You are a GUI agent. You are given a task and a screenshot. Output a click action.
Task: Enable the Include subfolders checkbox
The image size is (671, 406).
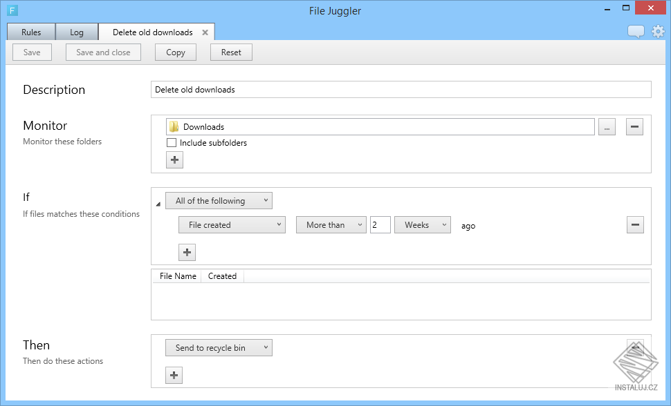pyautogui.click(x=171, y=143)
